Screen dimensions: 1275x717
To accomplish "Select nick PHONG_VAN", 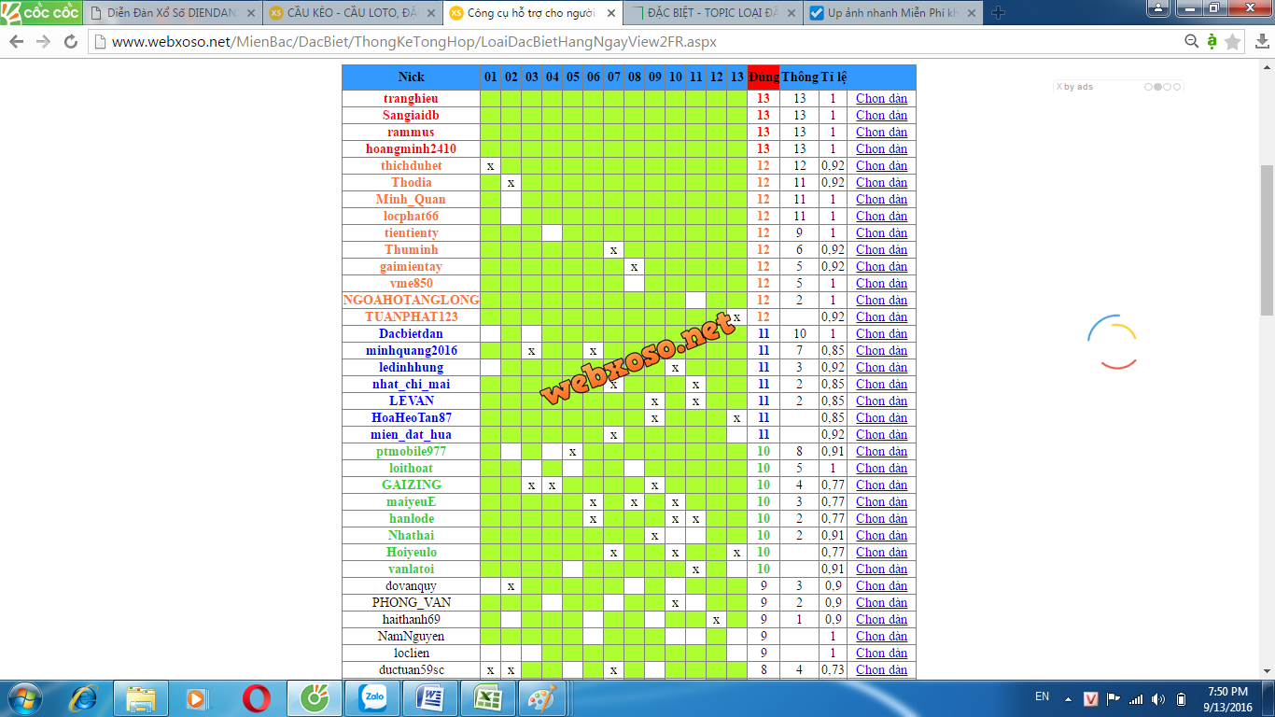I will tap(411, 602).
